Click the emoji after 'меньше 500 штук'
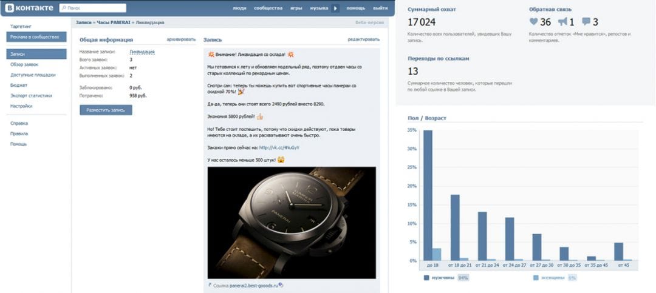This screenshot has width=656, height=293. [281, 160]
